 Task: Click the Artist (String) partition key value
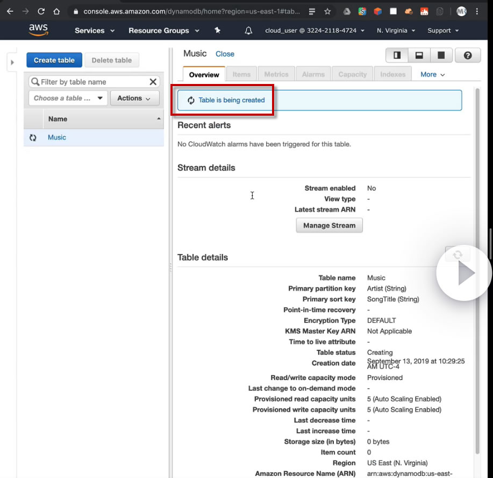tap(387, 289)
